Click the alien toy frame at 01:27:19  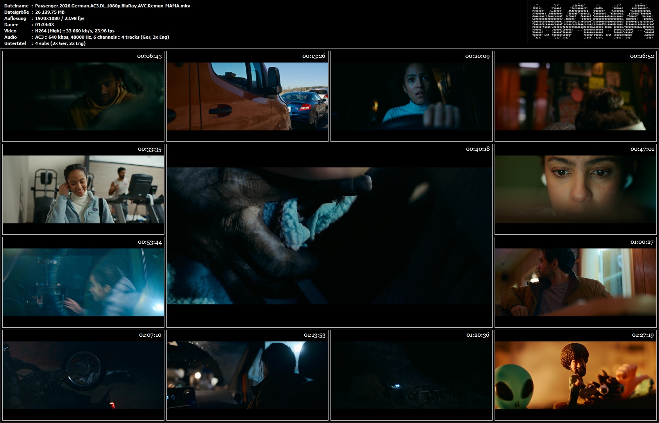pyautogui.click(x=575, y=375)
